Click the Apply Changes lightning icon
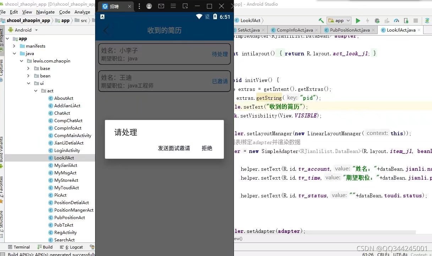The height and width of the screenshot is (256, 432). click(x=367, y=21)
